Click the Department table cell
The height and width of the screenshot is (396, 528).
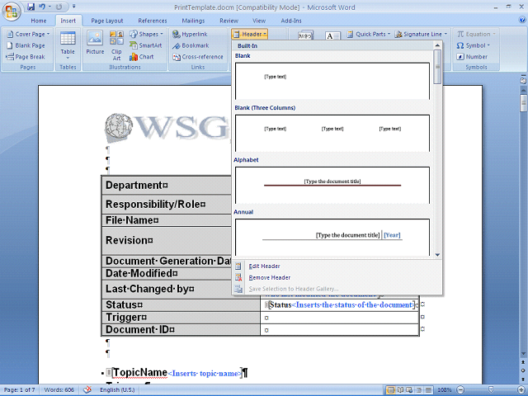pyautogui.click(x=167, y=185)
